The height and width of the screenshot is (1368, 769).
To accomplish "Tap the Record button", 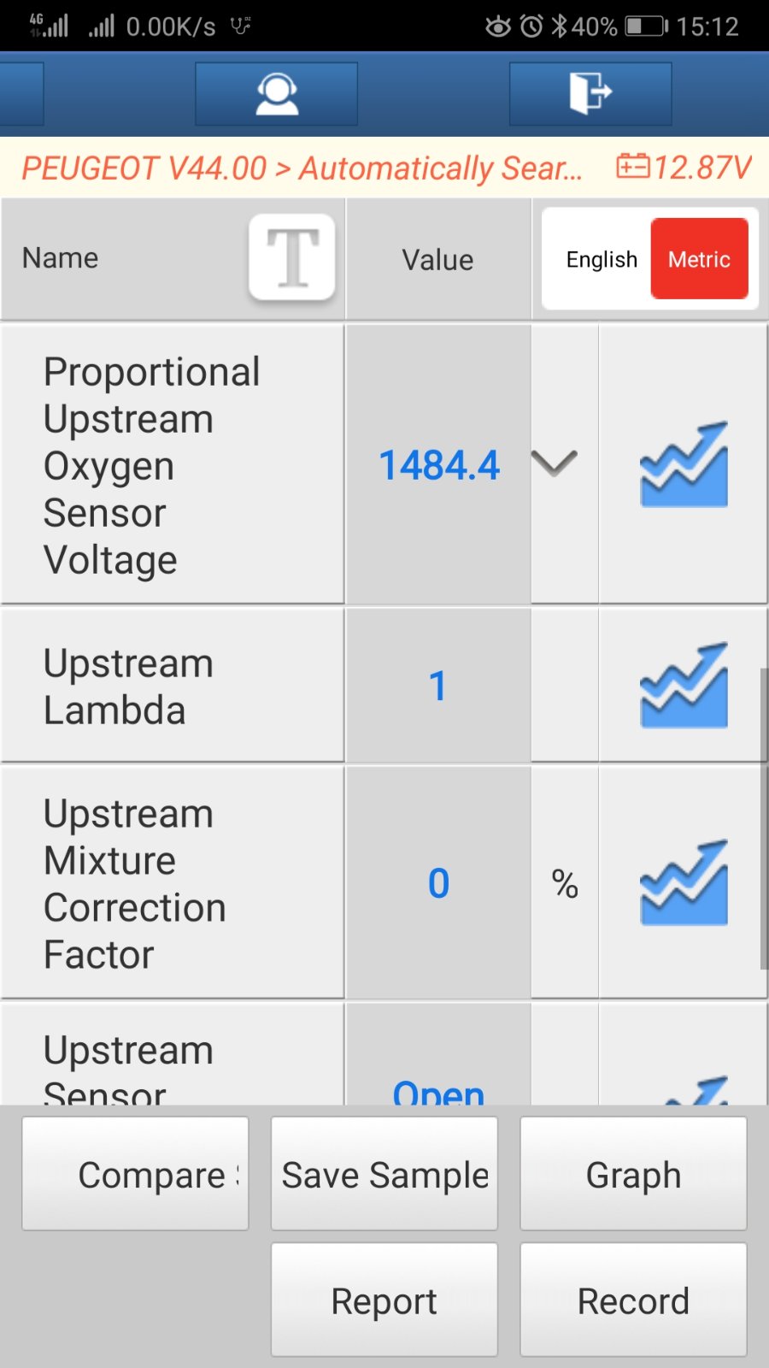I will pos(633,1300).
